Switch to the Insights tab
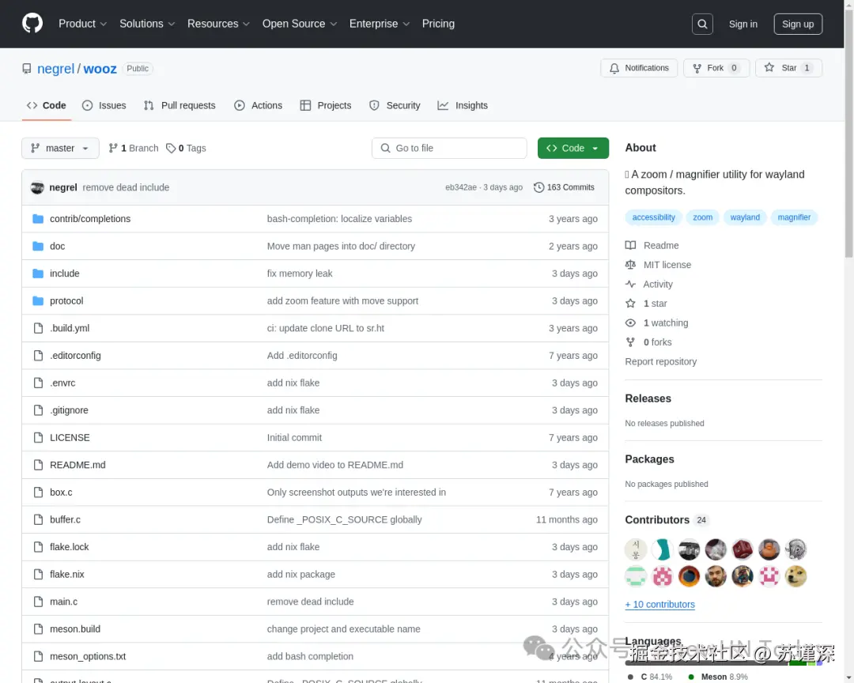The height and width of the screenshot is (683, 854). click(463, 106)
